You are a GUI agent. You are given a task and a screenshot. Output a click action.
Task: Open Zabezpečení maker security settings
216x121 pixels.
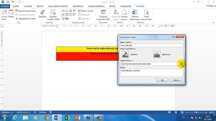click(26, 18)
